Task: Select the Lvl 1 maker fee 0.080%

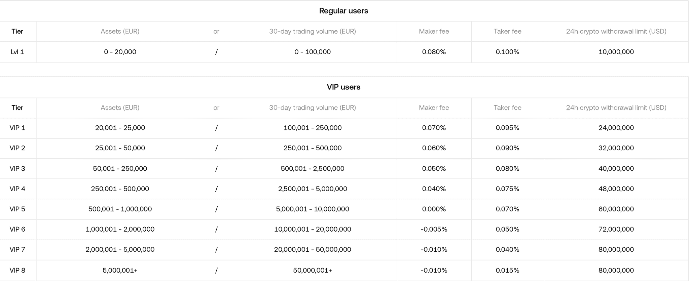Action: [434, 52]
